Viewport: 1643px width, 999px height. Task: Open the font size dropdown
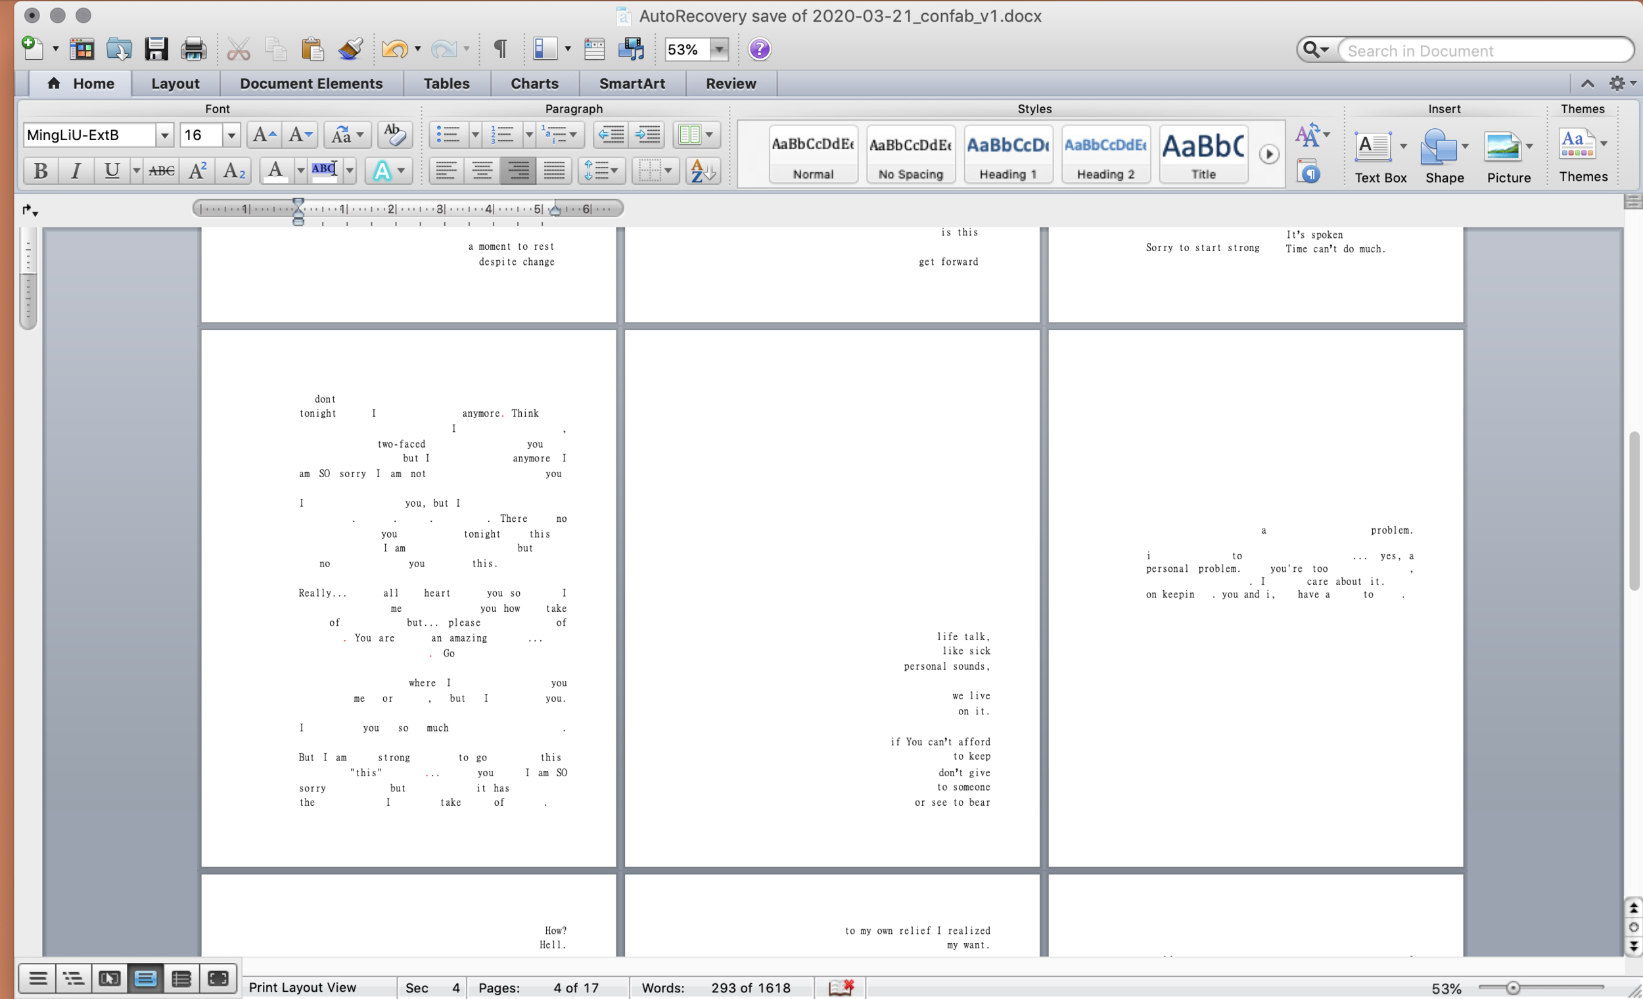pyautogui.click(x=231, y=135)
